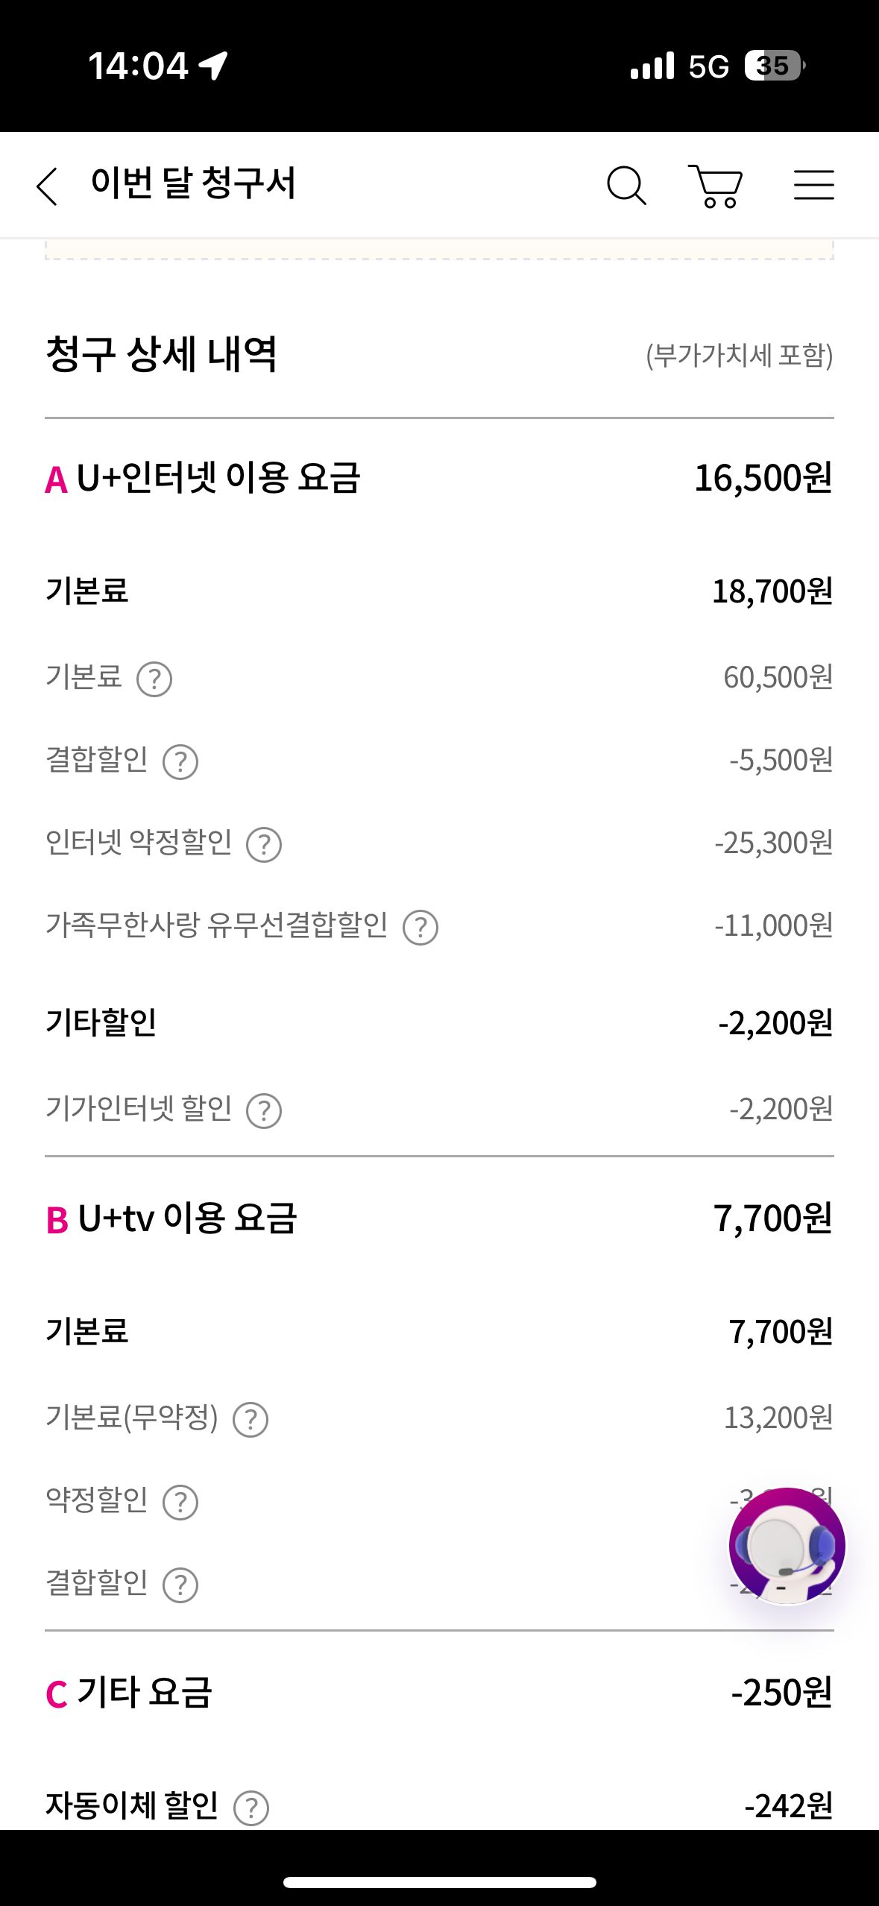This screenshot has height=1906, width=879.
Task: Open the shopping cart
Action: (x=716, y=186)
